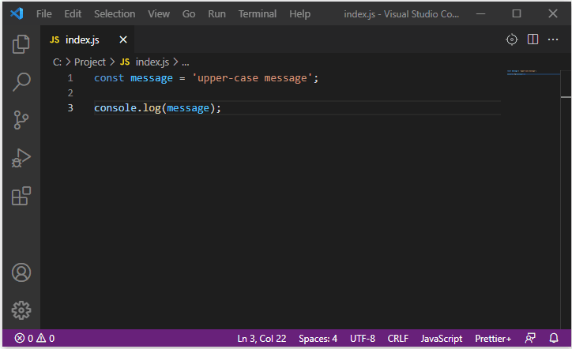Viewport: 572px width, 349px height.
Task: Click the const keyword on line 1
Action: pyautogui.click(x=109, y=78)
